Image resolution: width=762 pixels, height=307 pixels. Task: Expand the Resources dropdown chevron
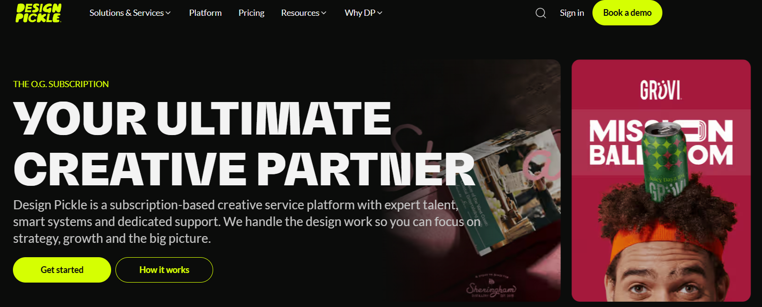pyautogui.click(x=324, y=13)
